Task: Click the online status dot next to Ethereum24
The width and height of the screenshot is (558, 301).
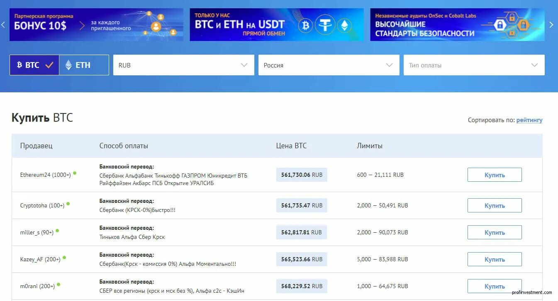Action: pos(75,173)
